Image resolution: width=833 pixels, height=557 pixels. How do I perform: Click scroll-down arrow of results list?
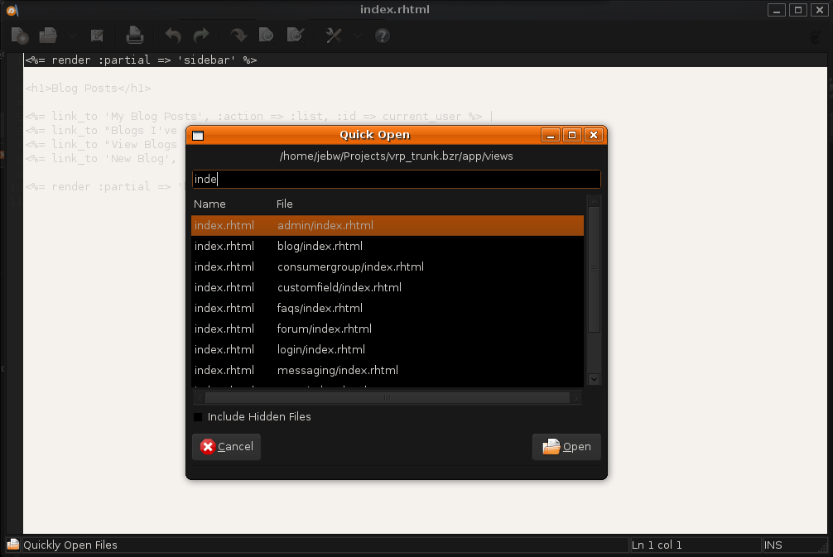pyautogui.click(x=594, y=379)
